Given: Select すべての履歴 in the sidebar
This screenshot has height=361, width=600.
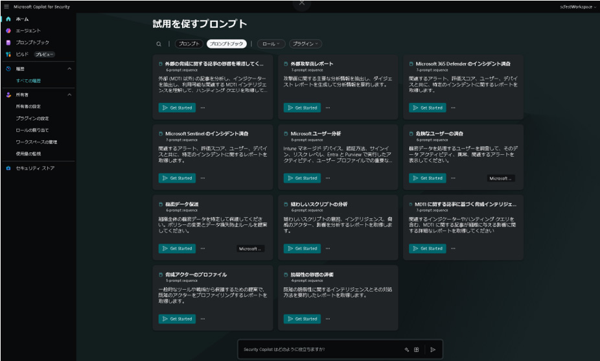Looking at the screenshot, I should click(29, 80).
